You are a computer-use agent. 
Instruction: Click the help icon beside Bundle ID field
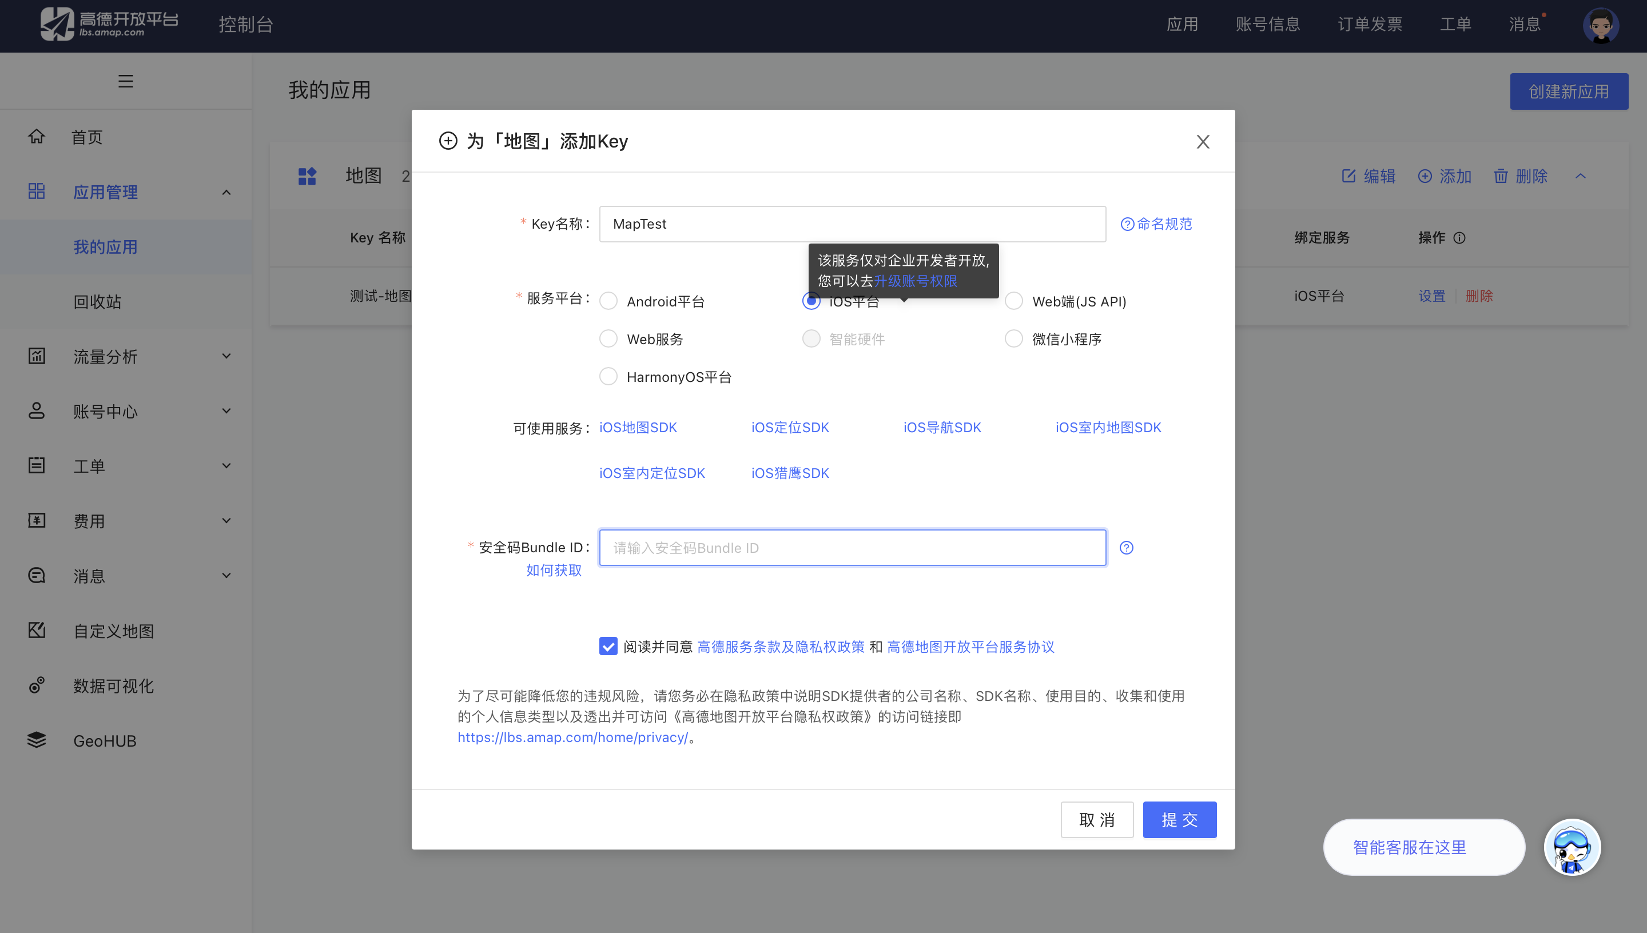pos(1126,548)
